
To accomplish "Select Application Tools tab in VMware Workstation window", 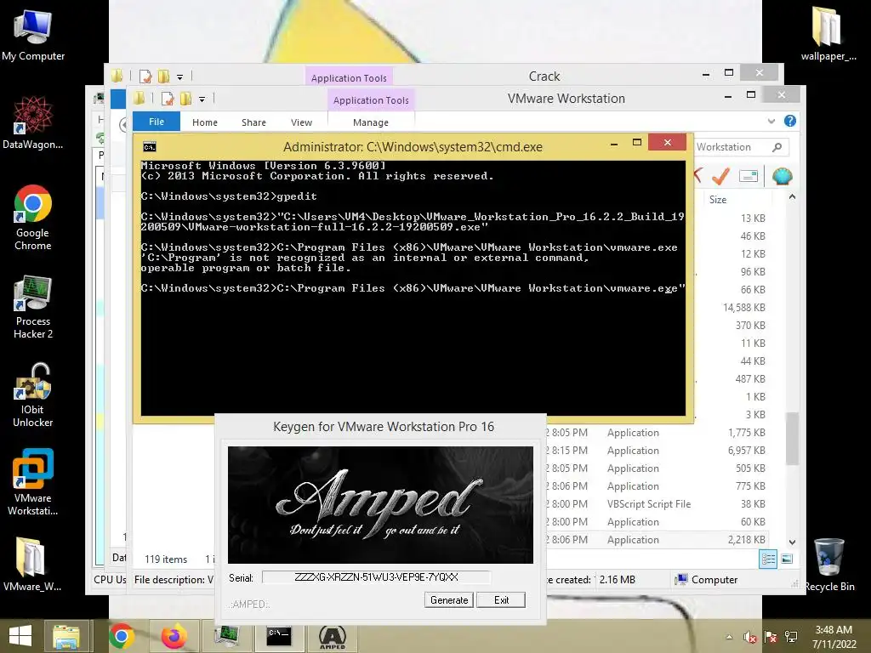I will click(371, 100).
